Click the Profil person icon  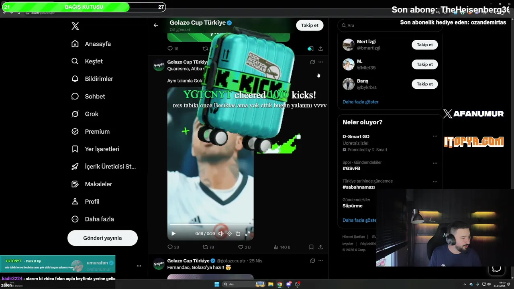[75, 201]
